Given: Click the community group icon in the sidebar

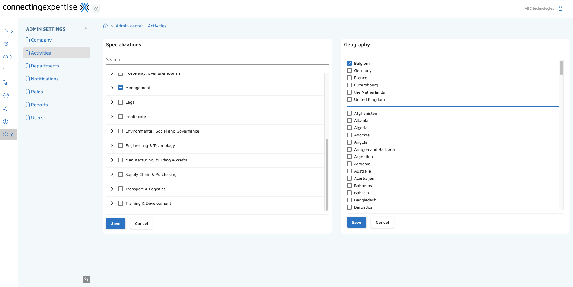Looking at the screenshot, I should pos(5,95).
